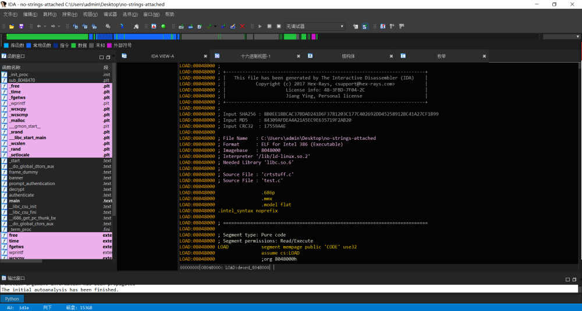Switch to the IDA VIEW-A tab

click(162, 56)
